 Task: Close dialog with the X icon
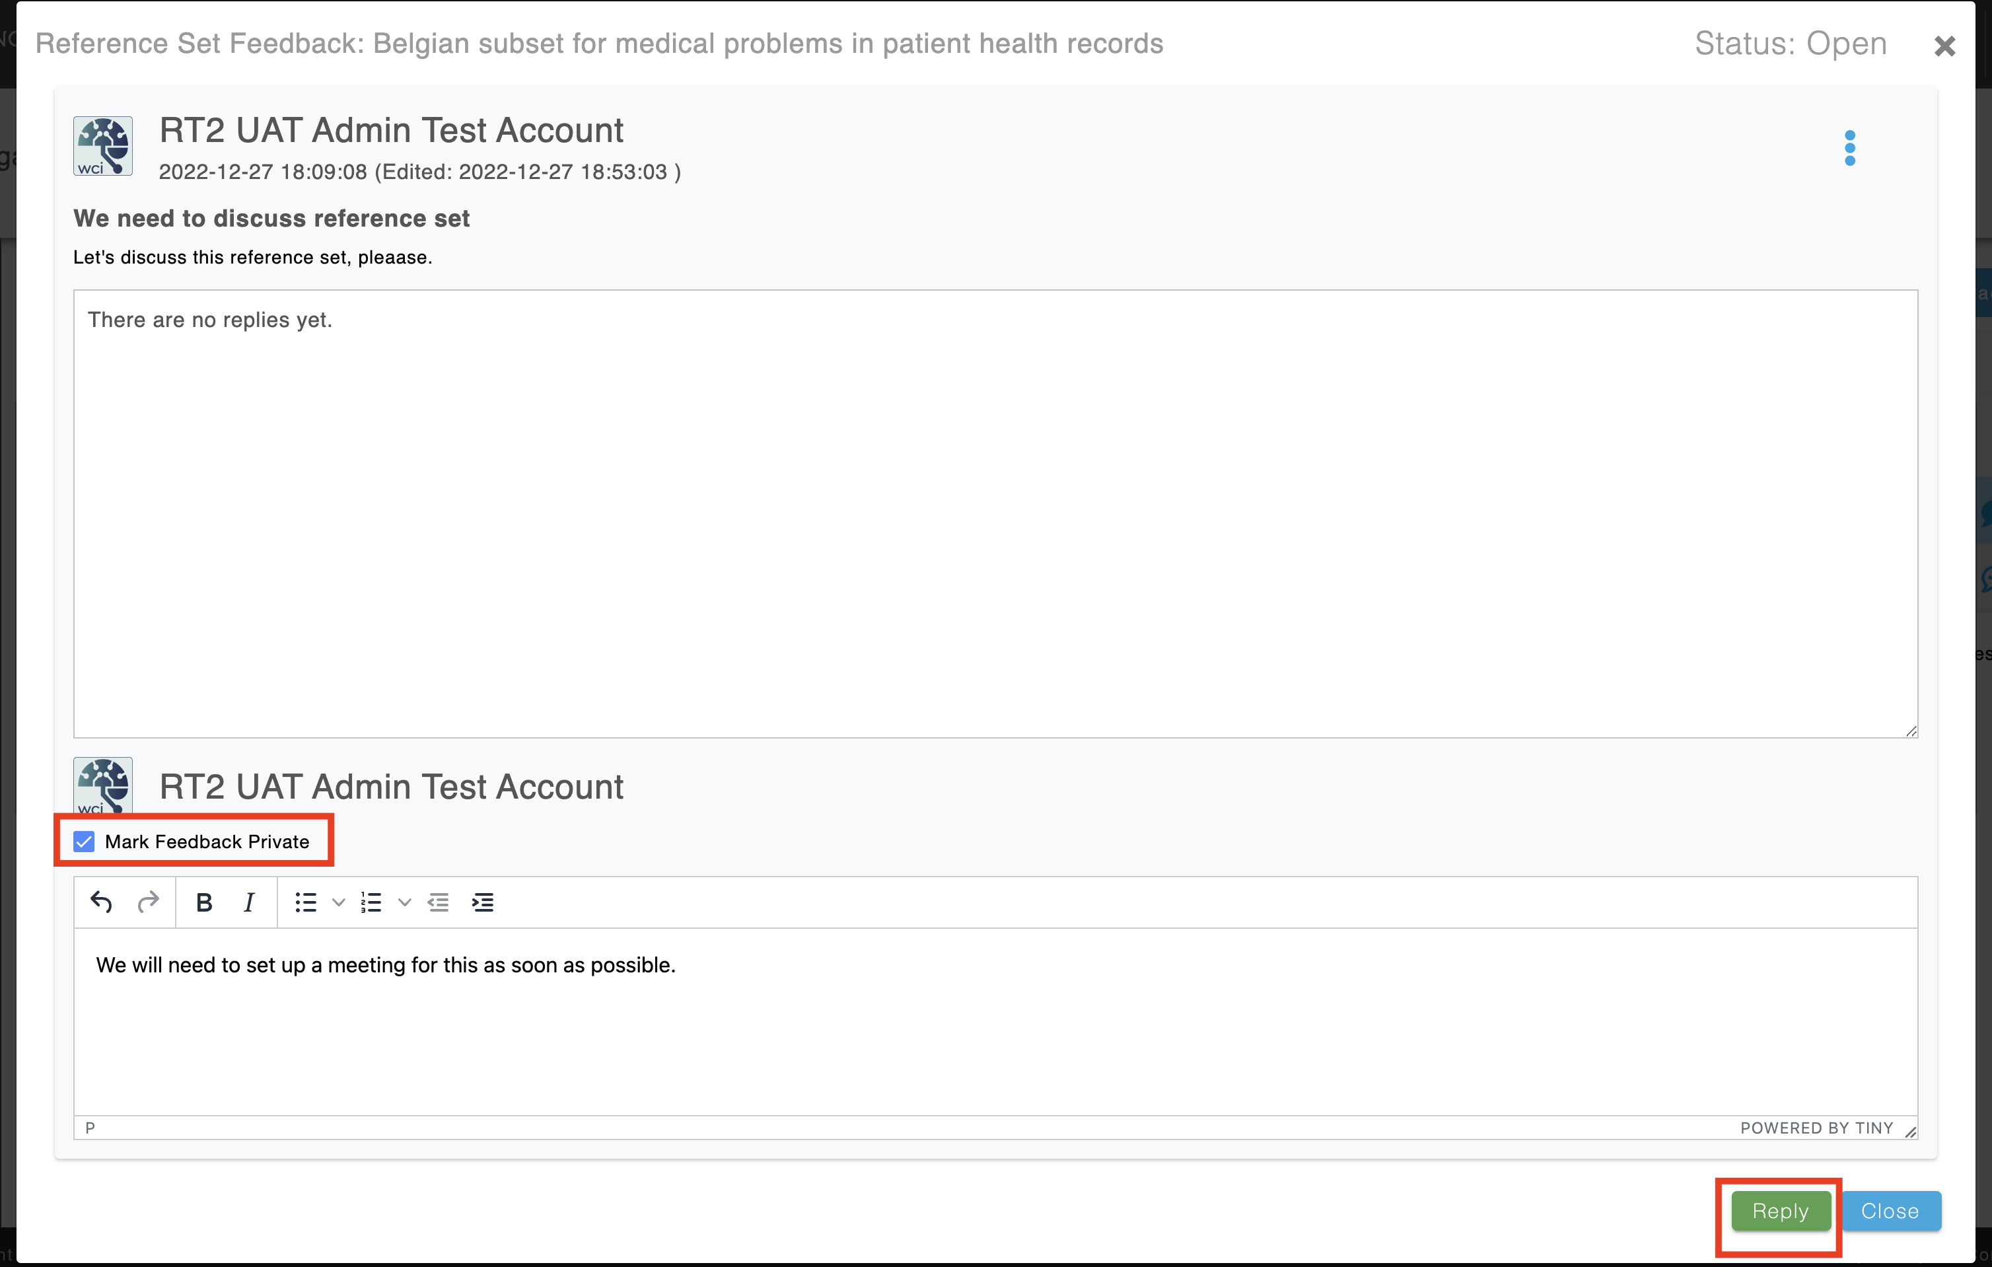coord(1945,46)
